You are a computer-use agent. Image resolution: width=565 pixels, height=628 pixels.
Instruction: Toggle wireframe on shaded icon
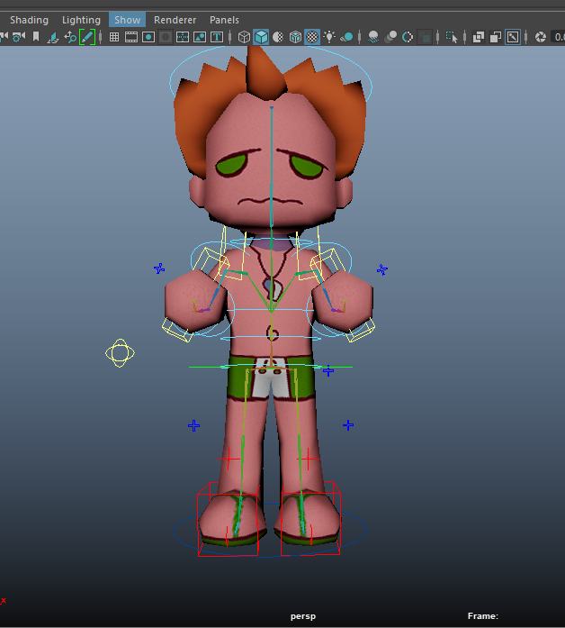click(295, 37)
